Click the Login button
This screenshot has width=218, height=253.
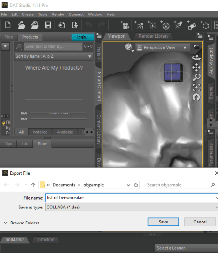[x=83, y=37]
